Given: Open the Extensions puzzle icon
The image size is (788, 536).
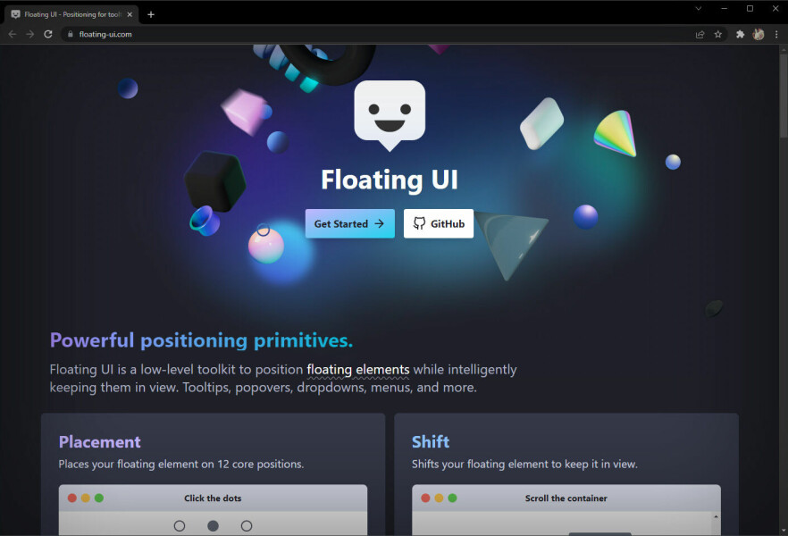Looking at the screenshot, I should click(x=740, y=34).
